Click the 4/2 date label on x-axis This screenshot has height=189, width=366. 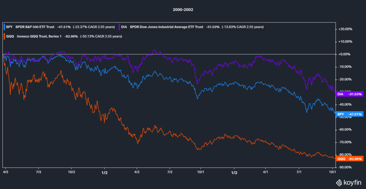[x=137, y=172]
